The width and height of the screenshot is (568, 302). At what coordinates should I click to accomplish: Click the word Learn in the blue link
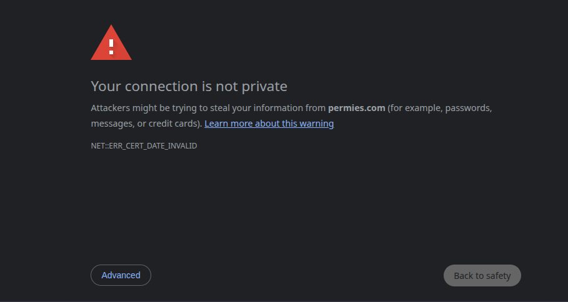[x=216, y=124]
